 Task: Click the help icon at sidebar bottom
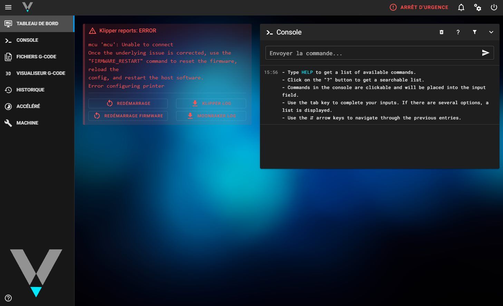[8, 298]
